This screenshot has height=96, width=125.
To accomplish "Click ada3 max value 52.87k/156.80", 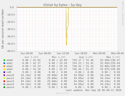I will point(110,69).
